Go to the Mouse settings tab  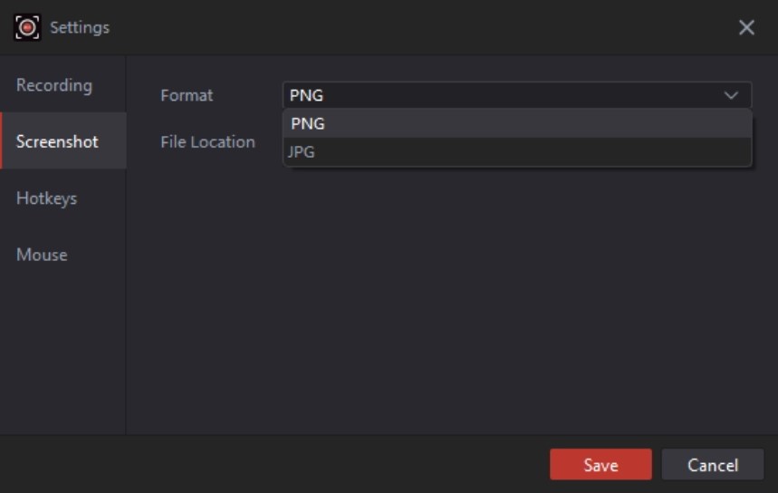(42, 255)
